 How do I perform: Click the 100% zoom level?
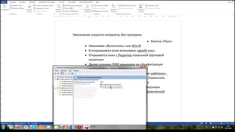point(232,124)
